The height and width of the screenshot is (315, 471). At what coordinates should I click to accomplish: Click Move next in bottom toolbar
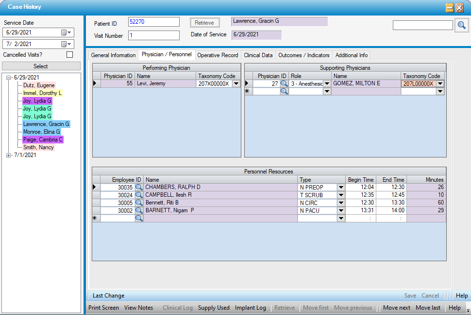(396, 308)
